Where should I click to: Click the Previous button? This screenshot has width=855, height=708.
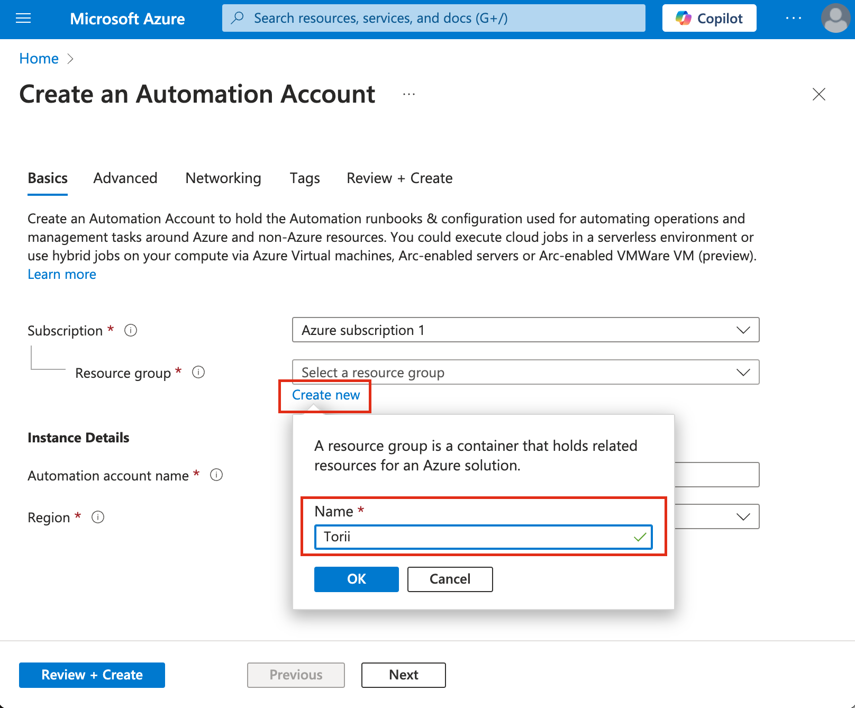point(296,675)
